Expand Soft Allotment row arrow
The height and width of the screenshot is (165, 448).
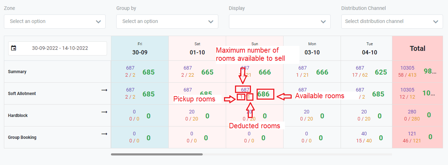(x=104, y=90)
